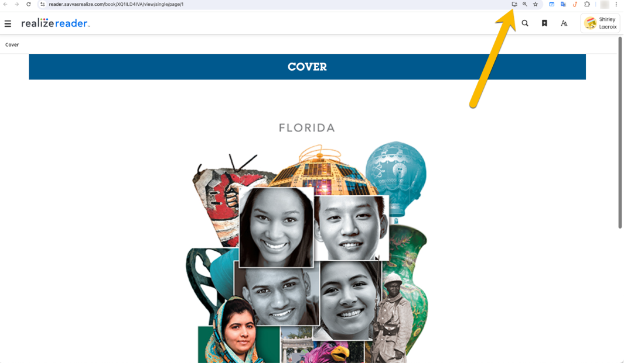Screen dimensions: 624x363
Task: Click the vertical page scrollbar
Action: tap(620, 133)
